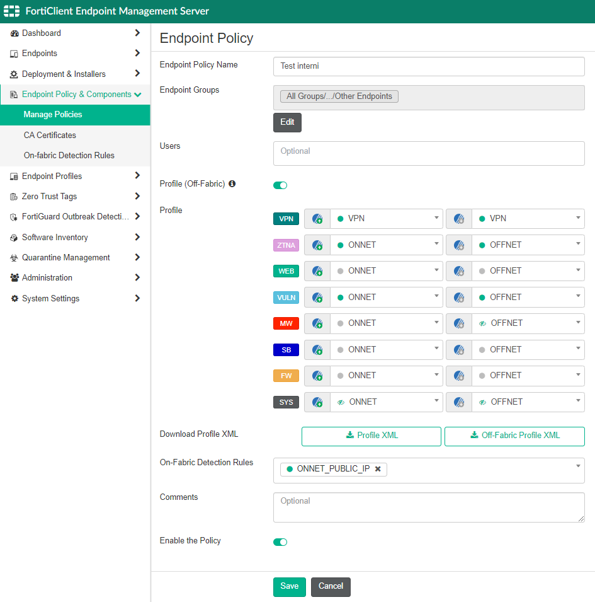Click the Administration users icon

[14, 277]
